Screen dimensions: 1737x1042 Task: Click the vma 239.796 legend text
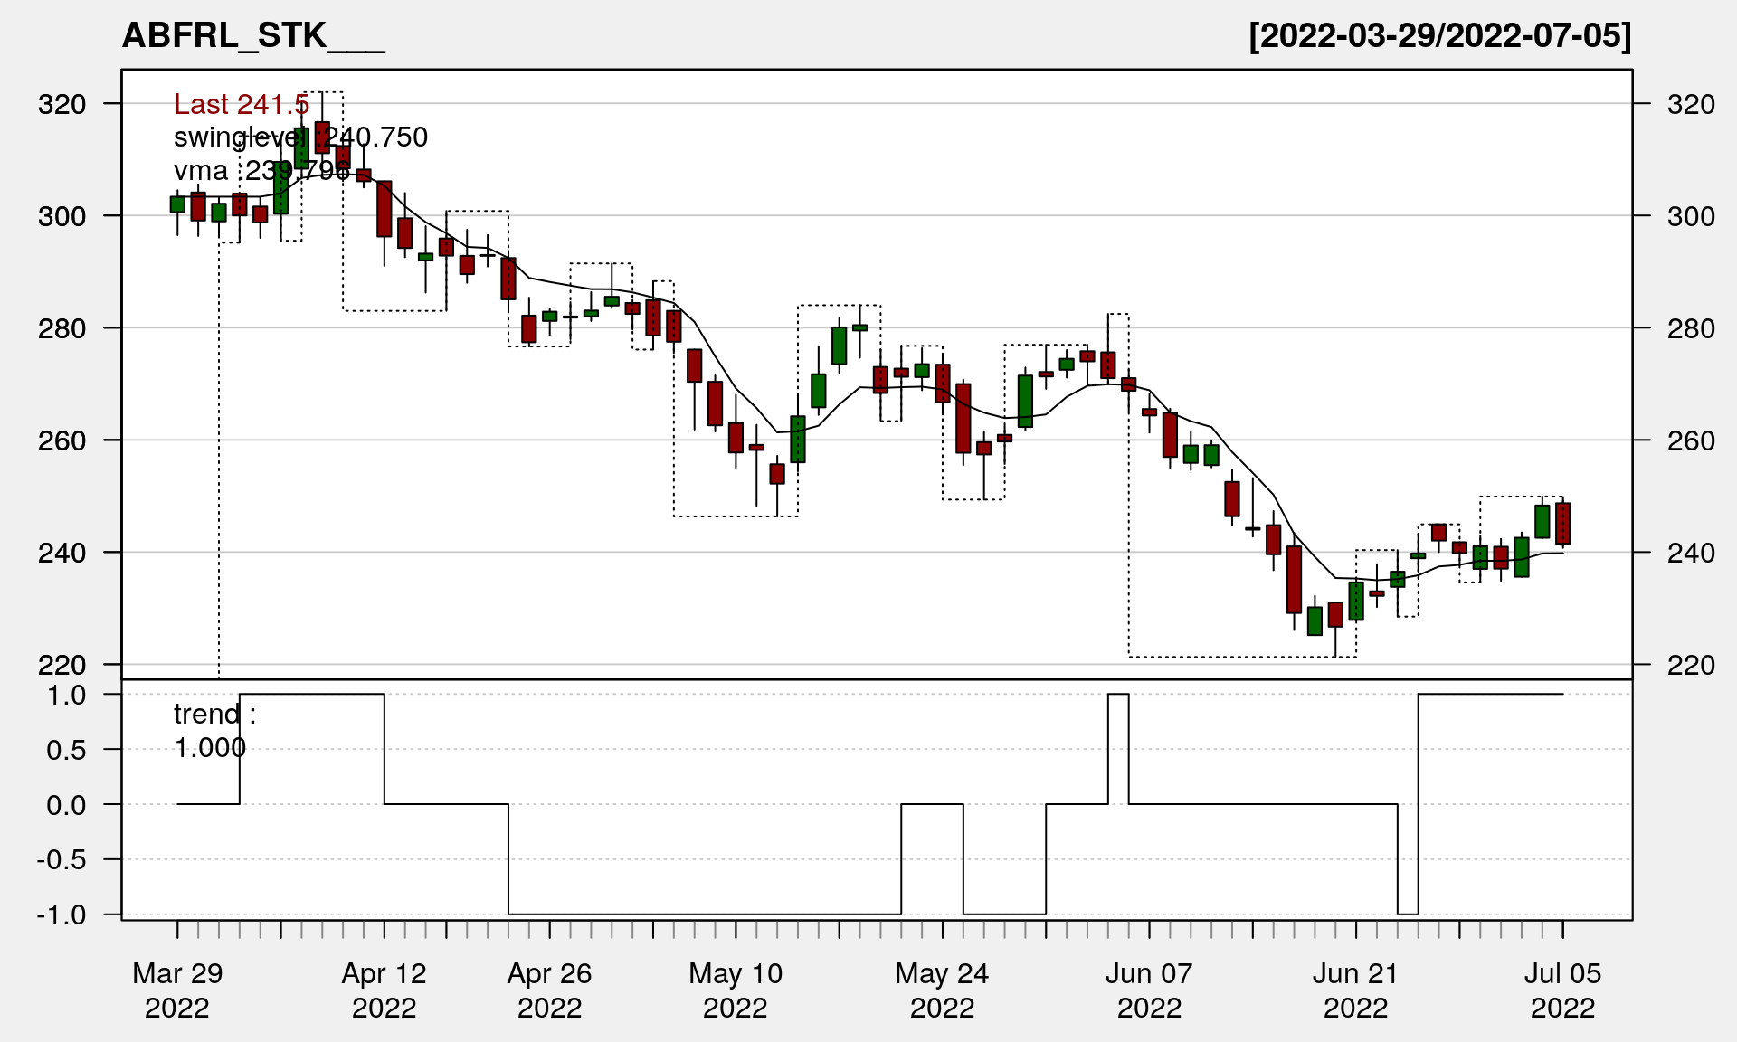point(261,171)
